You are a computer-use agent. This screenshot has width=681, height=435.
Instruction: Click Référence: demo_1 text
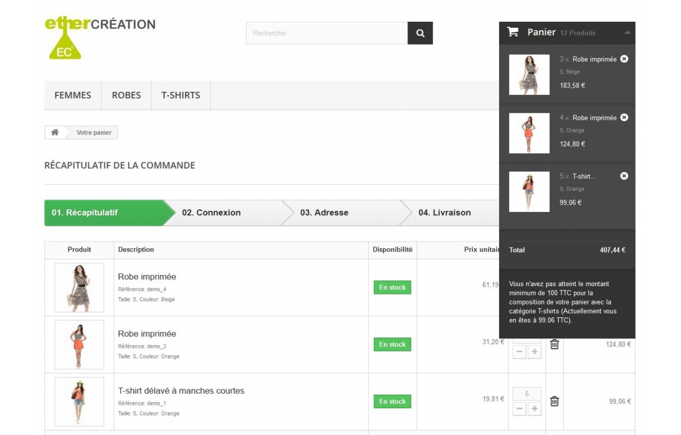(142, 403)
